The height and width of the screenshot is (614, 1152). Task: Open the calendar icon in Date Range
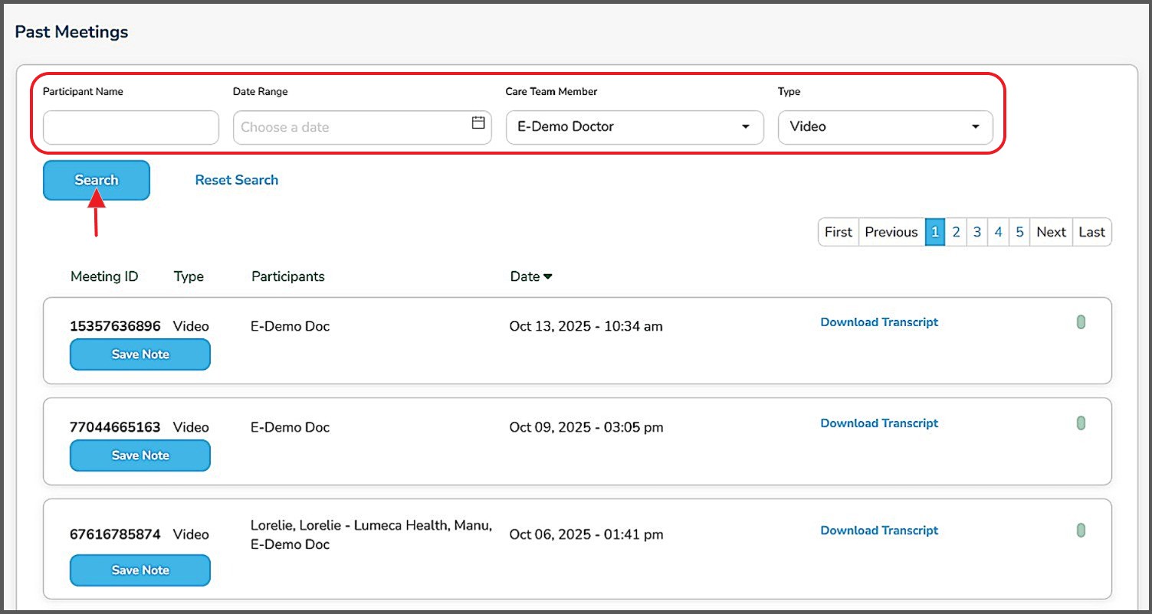478,122
